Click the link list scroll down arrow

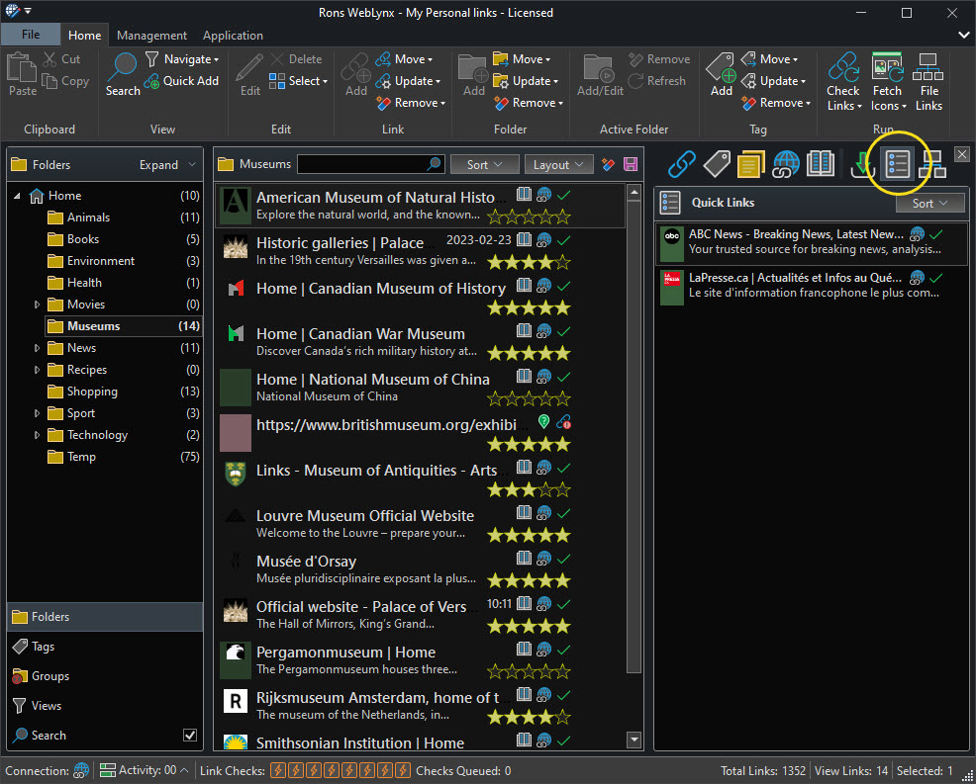[x=634, y=740]
